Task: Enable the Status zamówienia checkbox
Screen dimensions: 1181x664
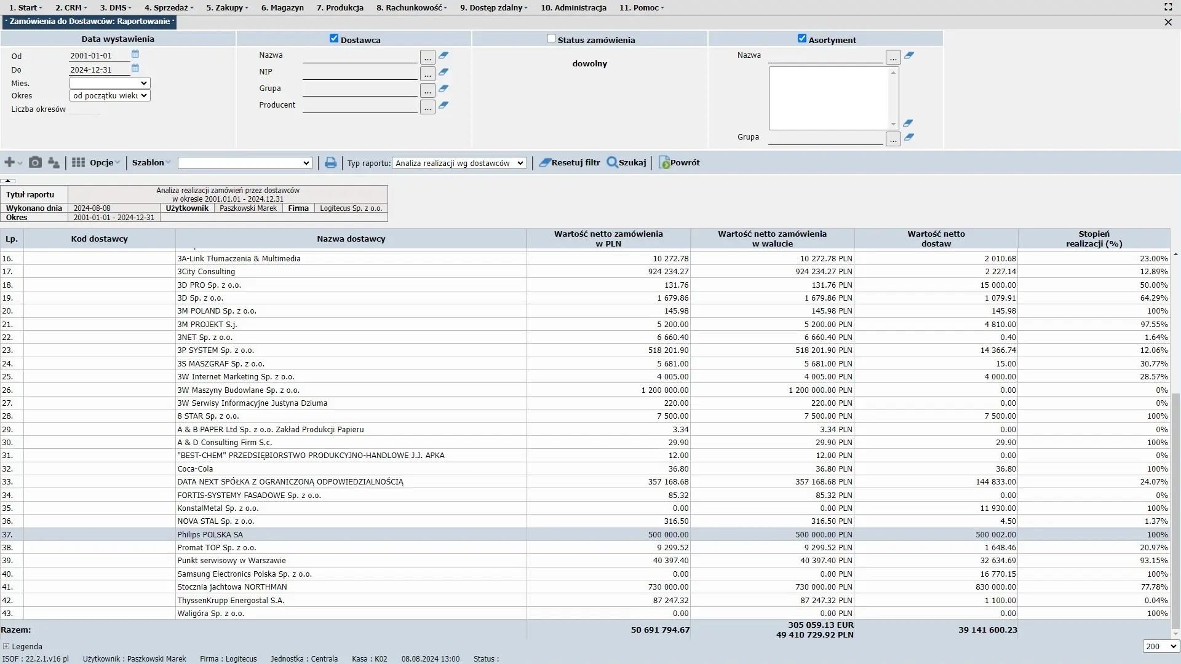Action: pos(551,38)
